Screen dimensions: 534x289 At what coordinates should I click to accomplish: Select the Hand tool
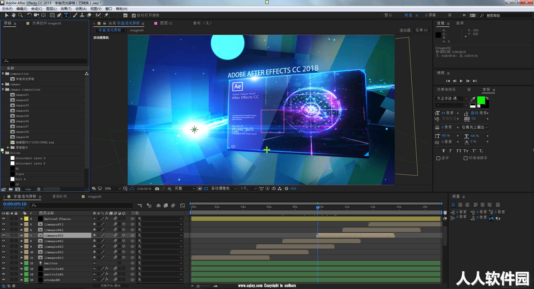(13, 15)
